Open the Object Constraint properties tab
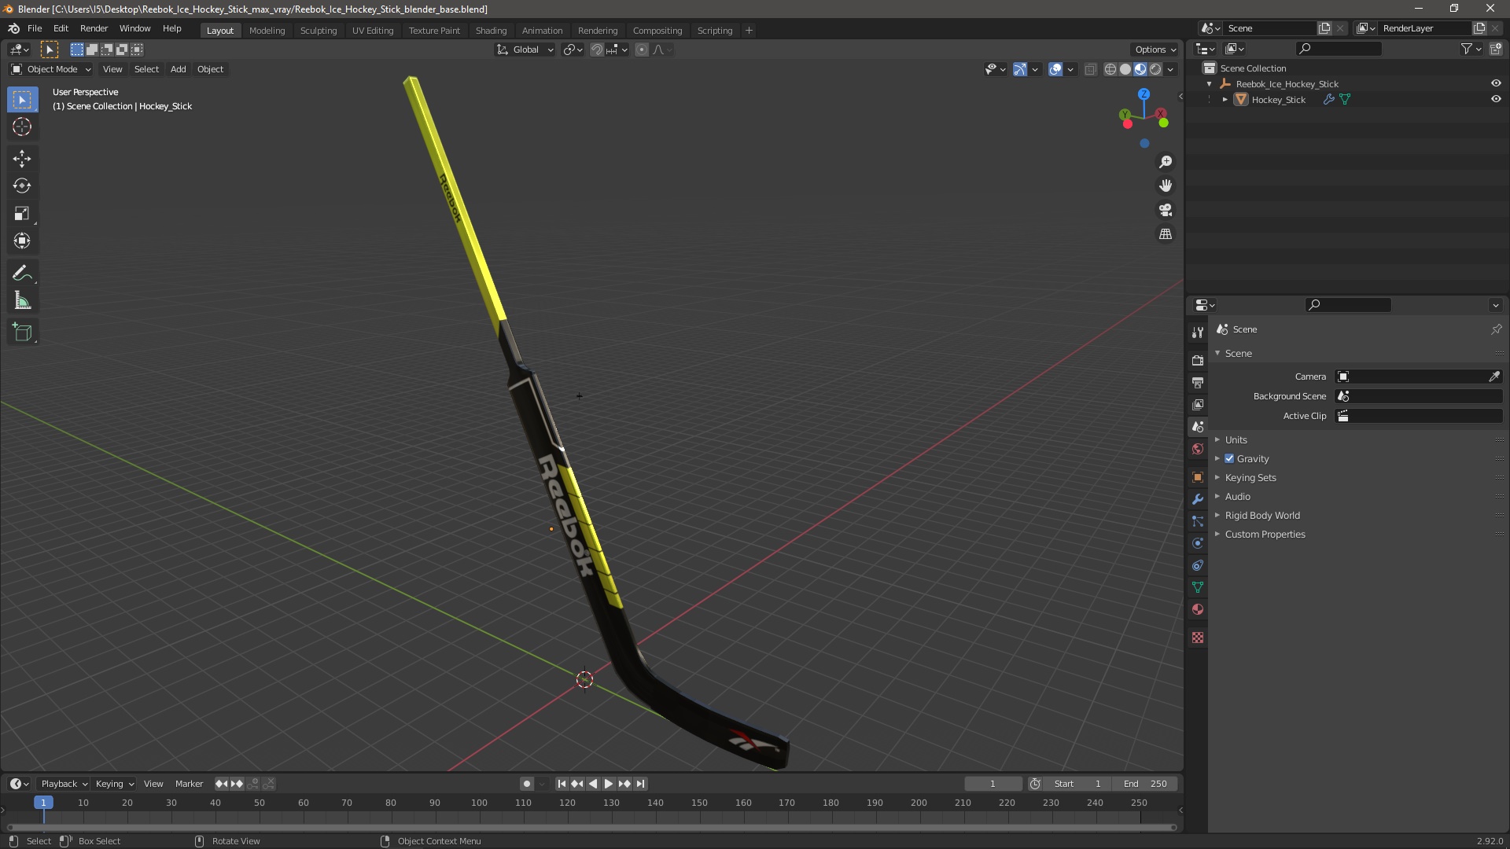This screenshot has width=1510, height=849. [1197, 565]
